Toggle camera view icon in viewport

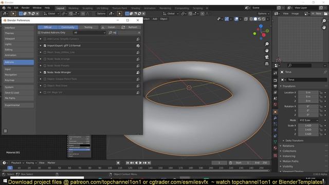(x=267, y=57)
